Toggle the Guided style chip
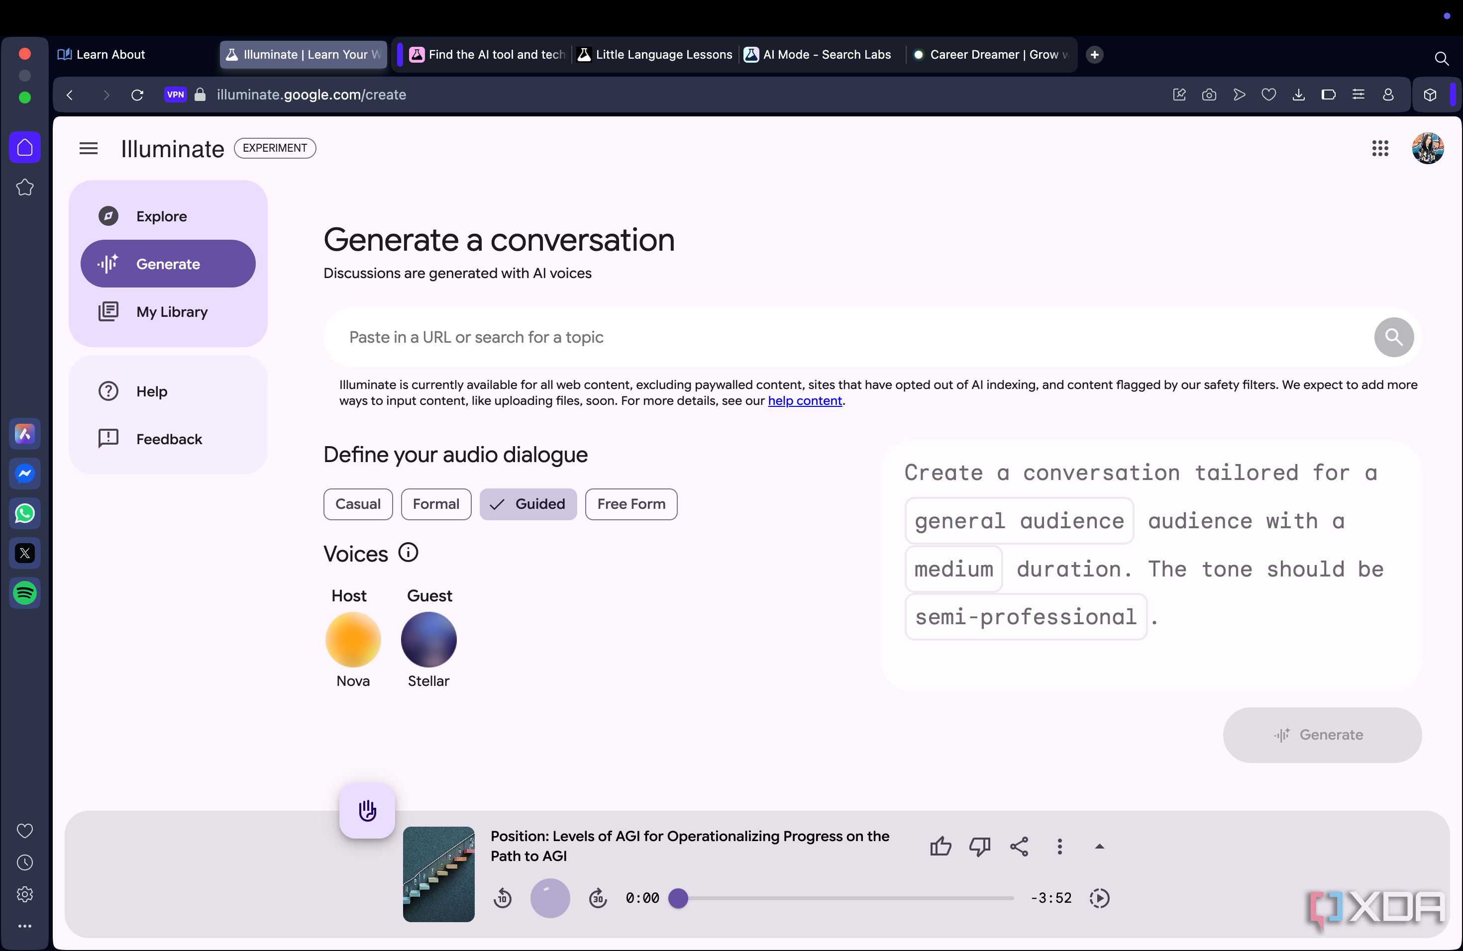Screen dimensions: 1463x951 (528, 504)
